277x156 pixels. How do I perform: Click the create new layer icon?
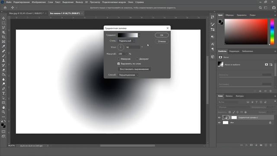point(266,145)
